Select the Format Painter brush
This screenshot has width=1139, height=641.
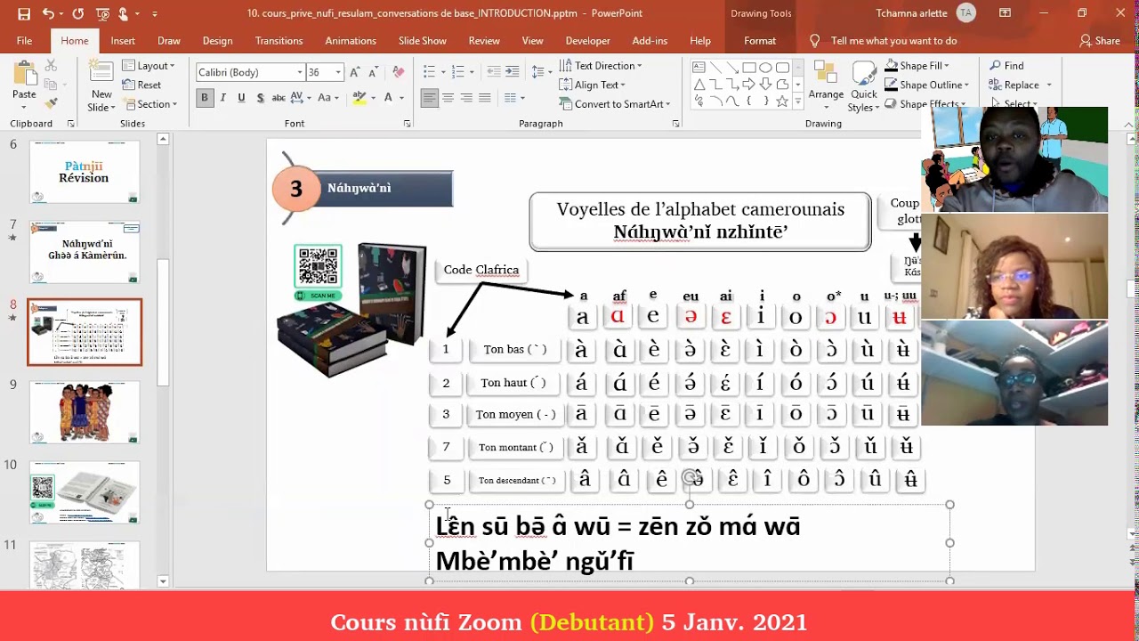click(51, 102)
